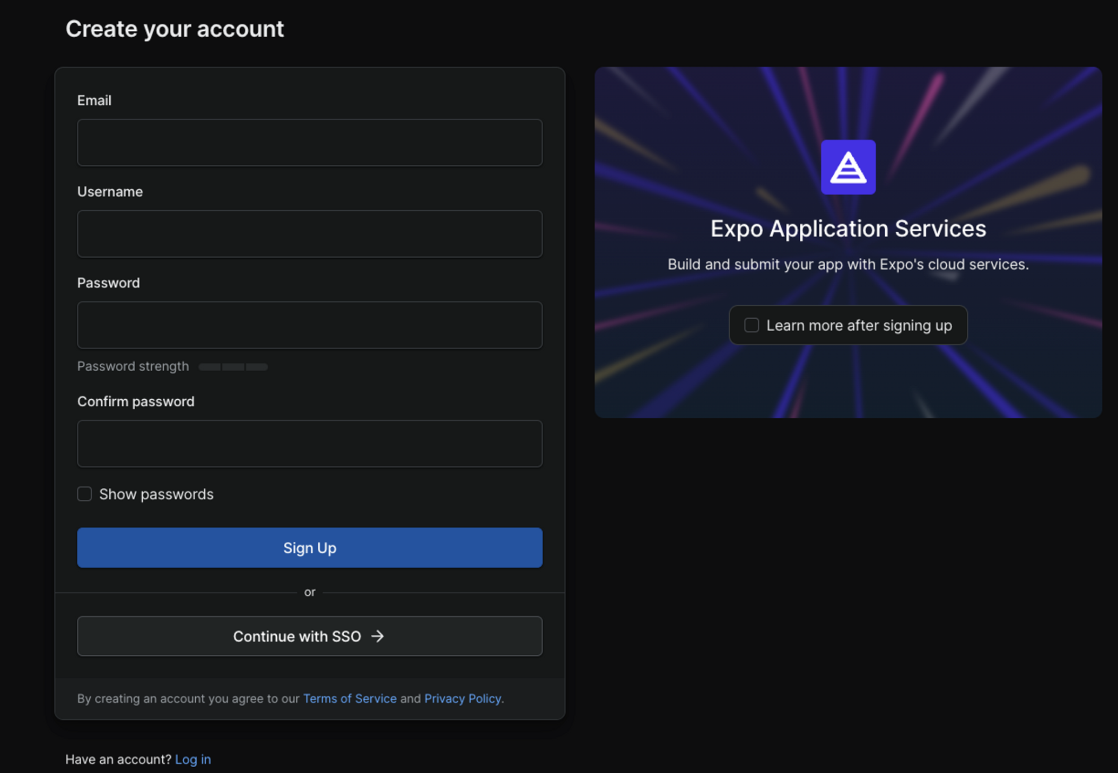This screenshot has width=1118, height=773.
Task: Click the arrow icon on the SSO button
Action: (x=378, y=636)
